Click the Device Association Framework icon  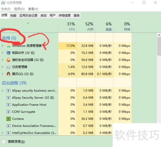pos(8,126)
